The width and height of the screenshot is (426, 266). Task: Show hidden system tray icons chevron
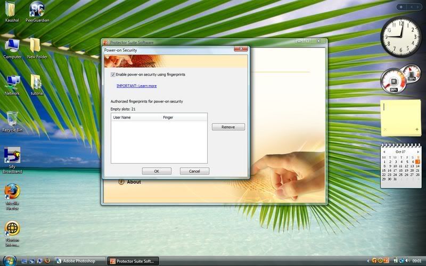click(x=368, y=261)
